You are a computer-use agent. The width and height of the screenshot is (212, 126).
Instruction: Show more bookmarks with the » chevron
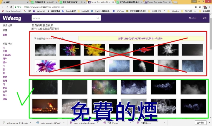click(195, 11)
